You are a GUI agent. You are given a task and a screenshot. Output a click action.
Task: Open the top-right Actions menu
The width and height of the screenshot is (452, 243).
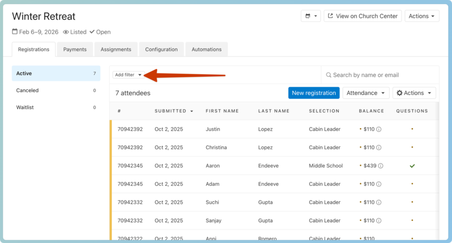coord(421,16)
